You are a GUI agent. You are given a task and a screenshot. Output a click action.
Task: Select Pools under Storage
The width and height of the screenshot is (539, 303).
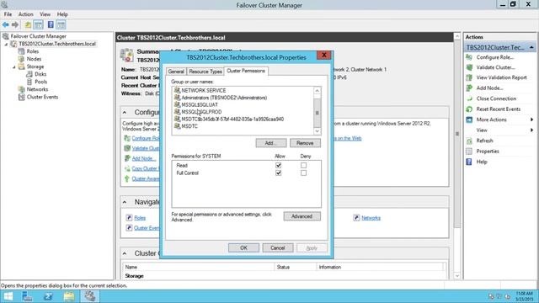[x=40, y=82]
